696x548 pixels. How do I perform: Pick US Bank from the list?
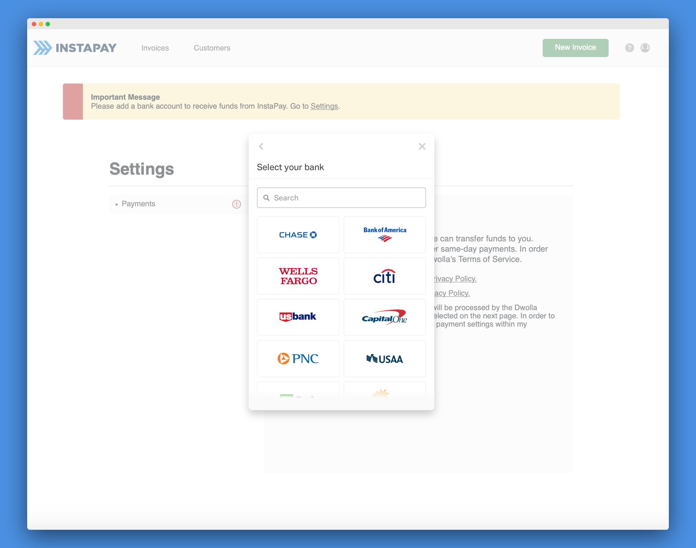(x=298, y=317)
